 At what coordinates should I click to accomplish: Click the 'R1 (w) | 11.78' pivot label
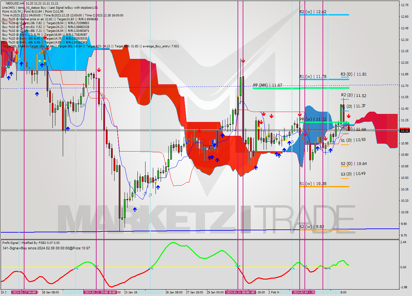point(313,77)
